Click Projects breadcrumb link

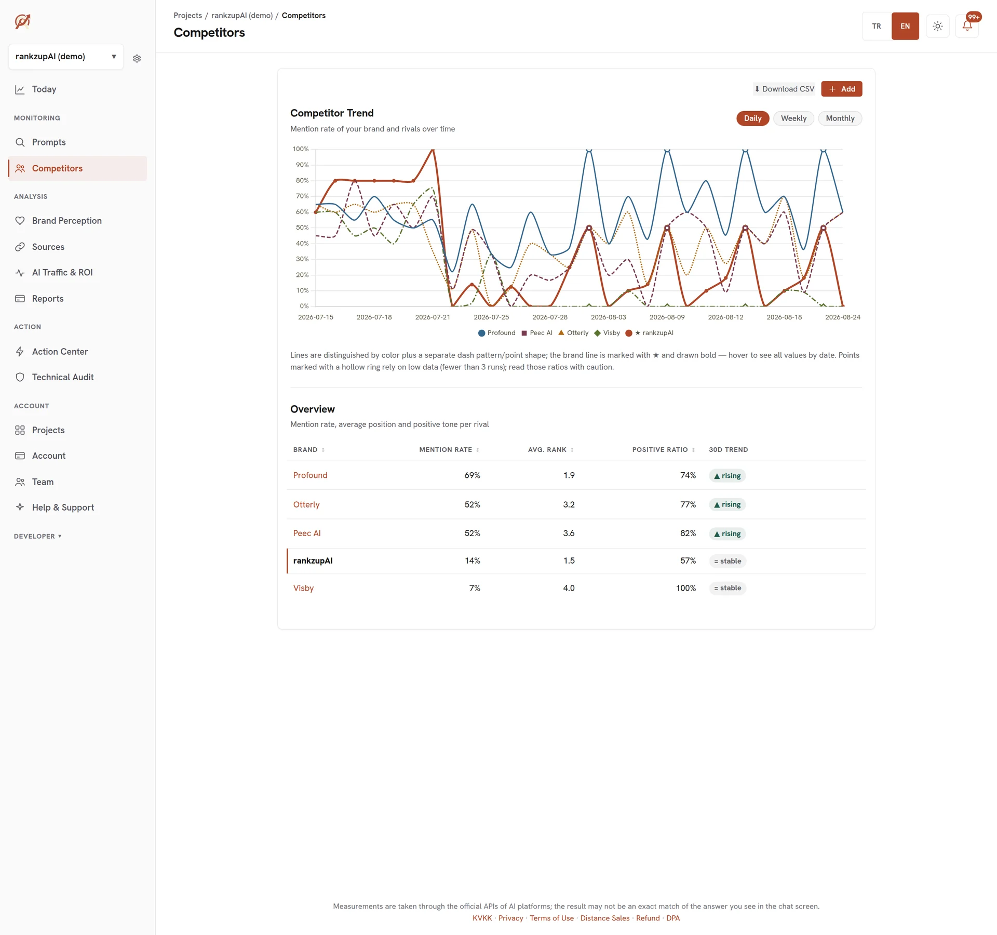click(x=187, y=16)
